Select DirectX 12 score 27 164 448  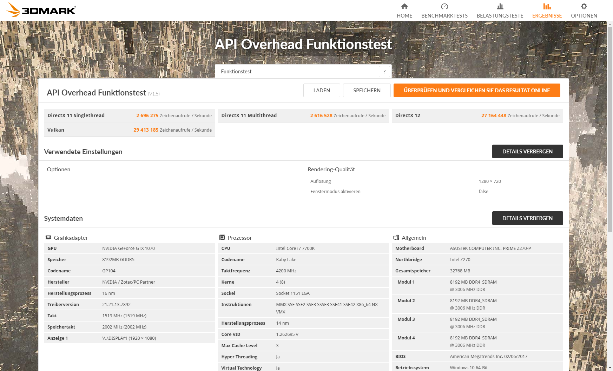point(494,115)
